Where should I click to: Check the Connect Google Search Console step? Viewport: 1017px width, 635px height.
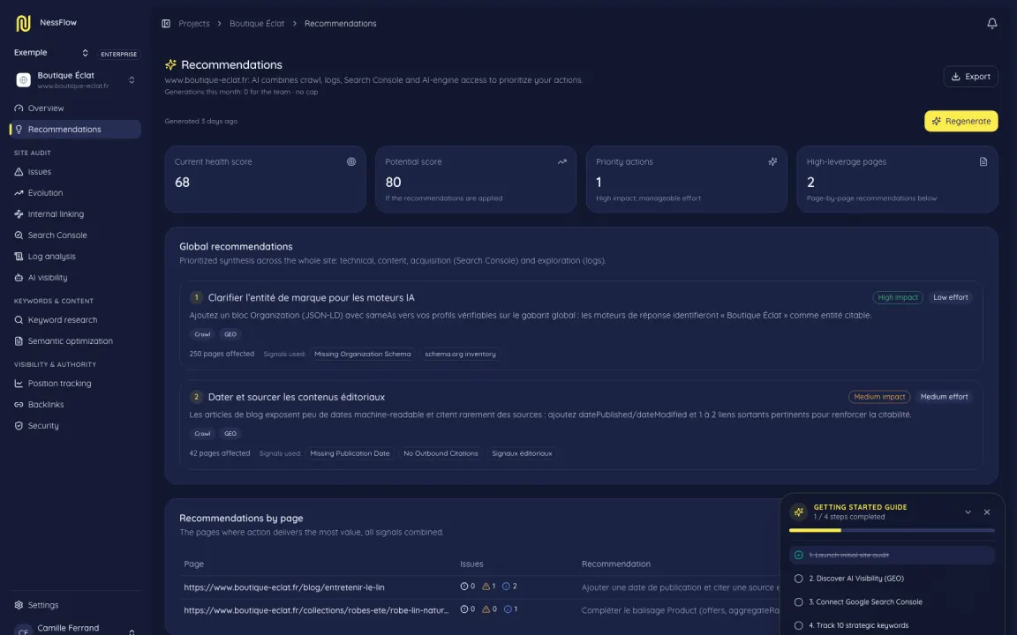pos(798,602)
